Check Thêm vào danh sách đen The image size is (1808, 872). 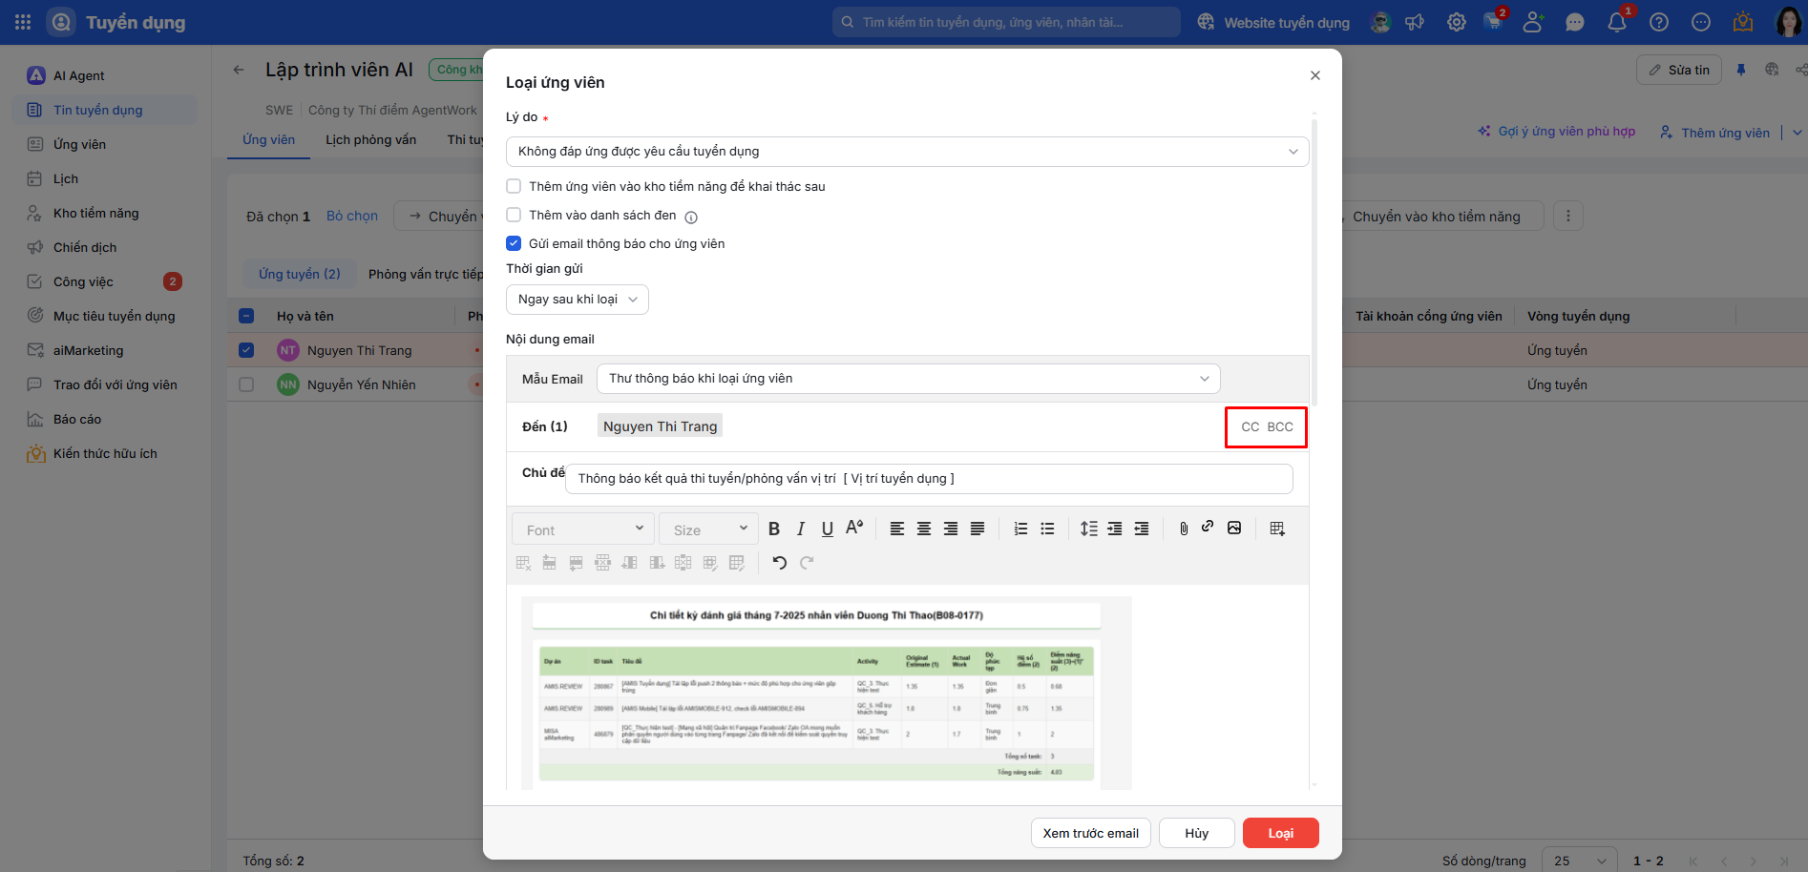[x=514, y=215]
